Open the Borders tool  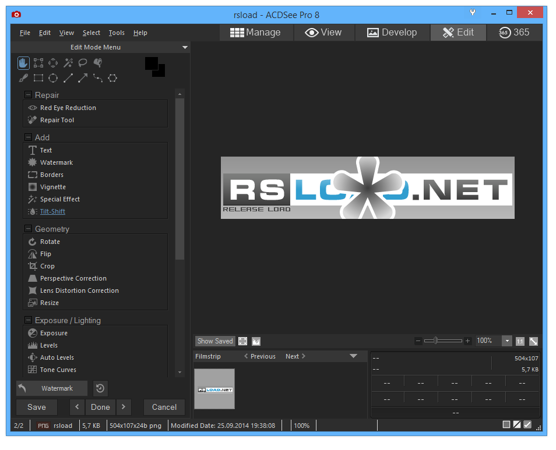(52, 175)
